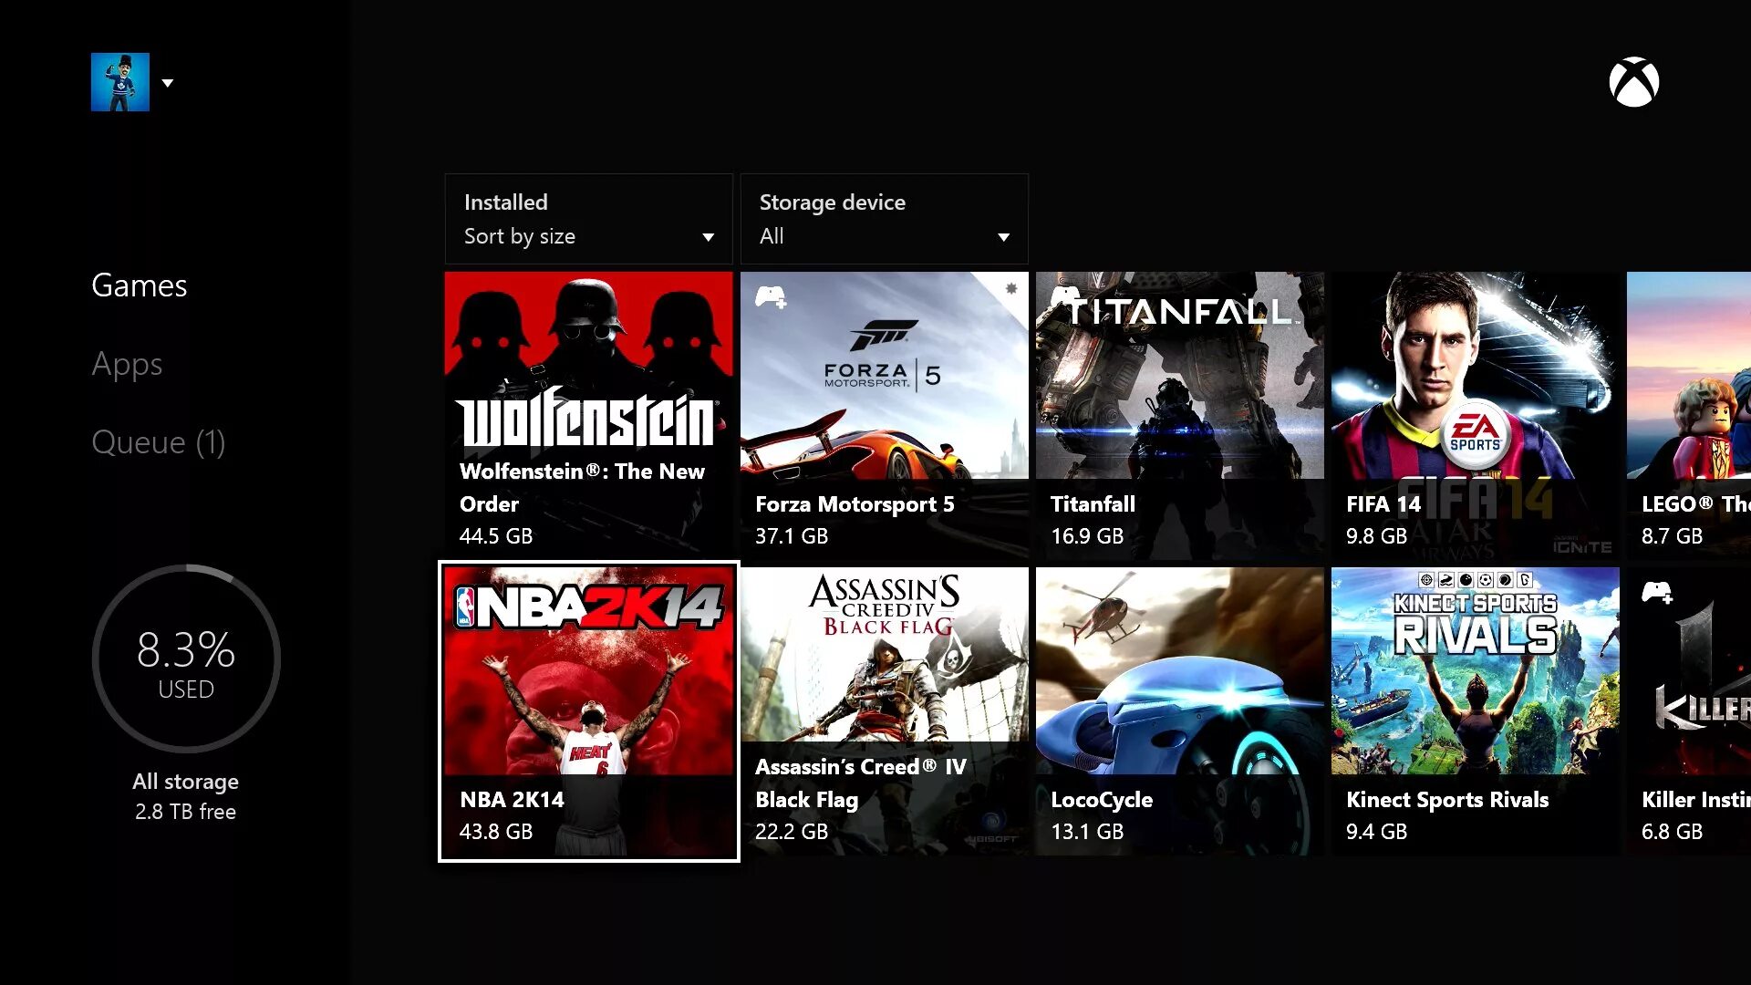Open the Queue (1) section

click(x=158, y=442)
